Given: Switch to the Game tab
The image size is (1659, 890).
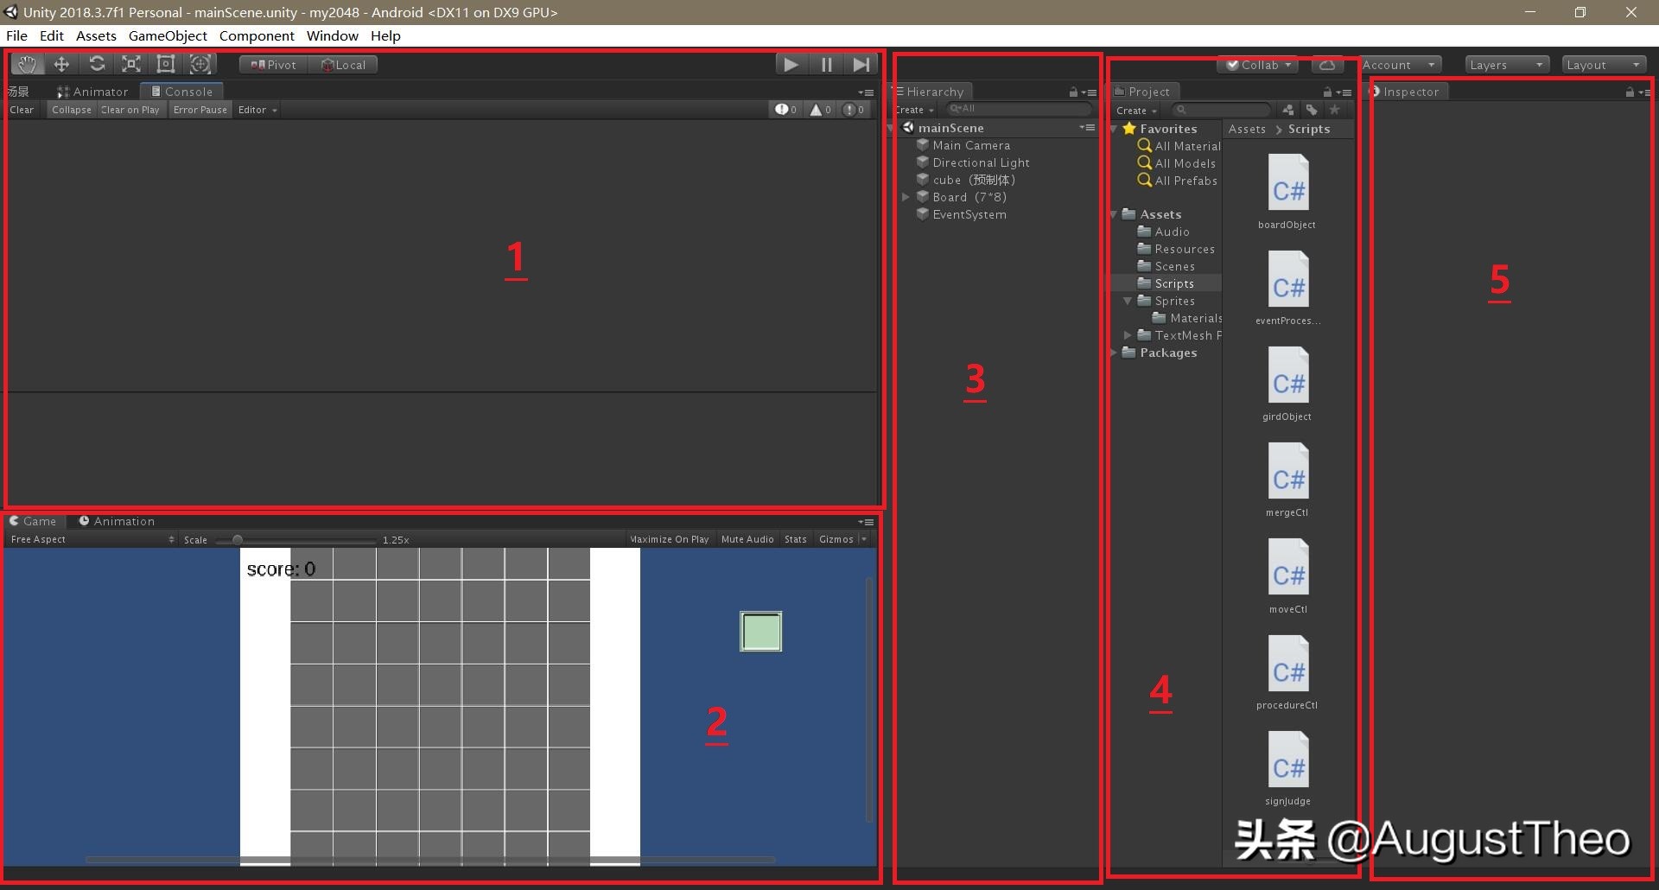Looking at the screenshot, I should point(33,521).
